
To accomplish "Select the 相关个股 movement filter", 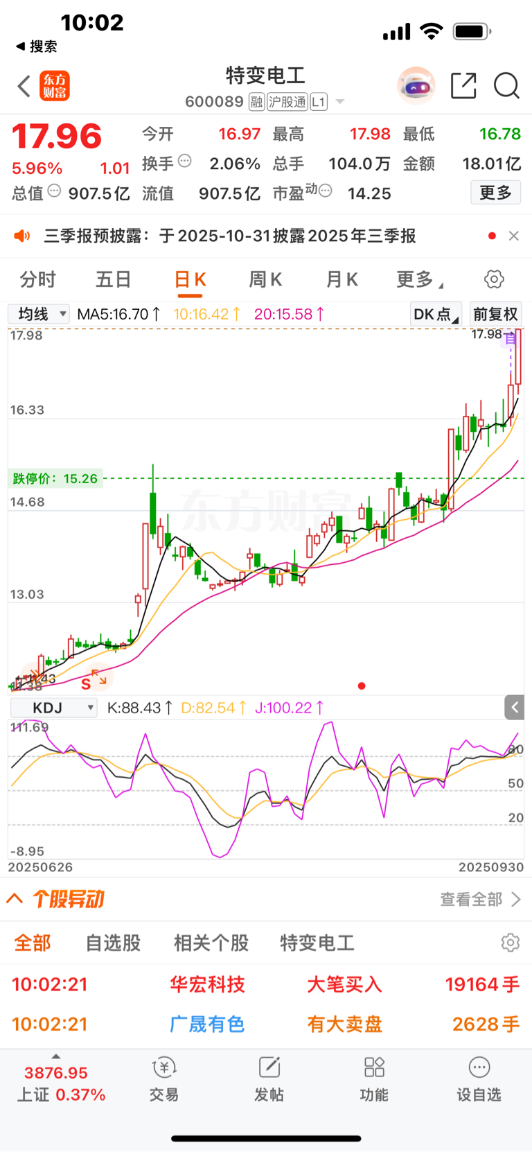I will (x=211, y=943).
